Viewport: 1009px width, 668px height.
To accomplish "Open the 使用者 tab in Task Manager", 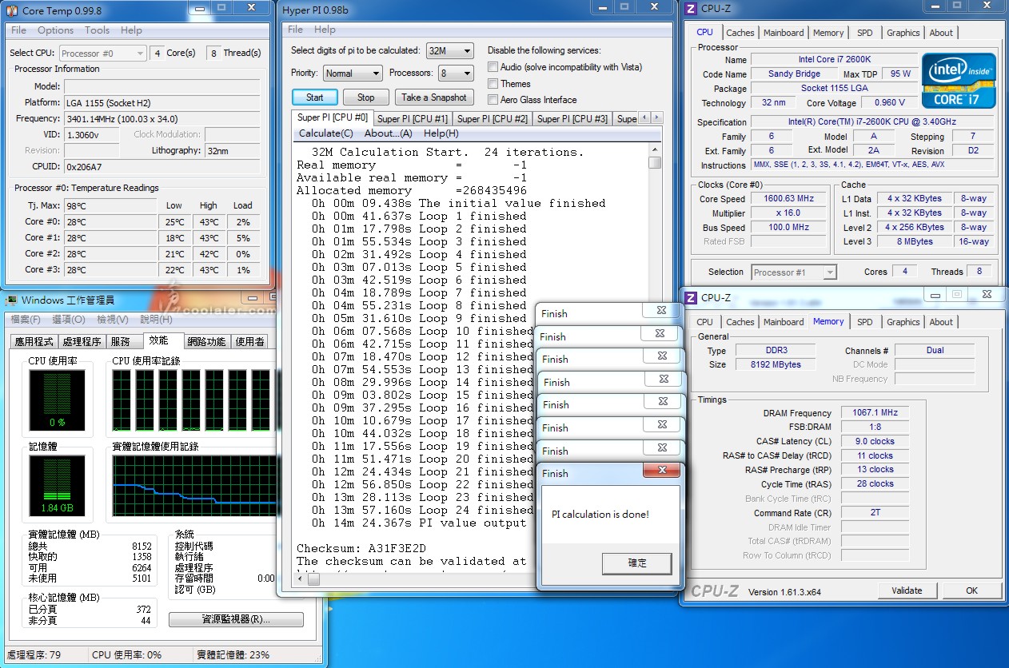I will tap(250, 342).
